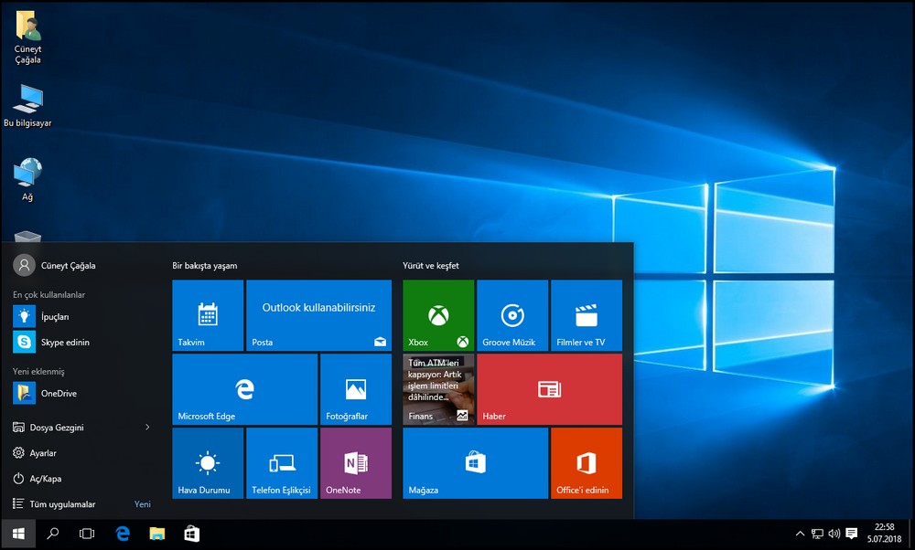Launch the Mağaza store tile
Viewport: 915px width, 550px height.
pyautogui.click(x=475, y=463)
